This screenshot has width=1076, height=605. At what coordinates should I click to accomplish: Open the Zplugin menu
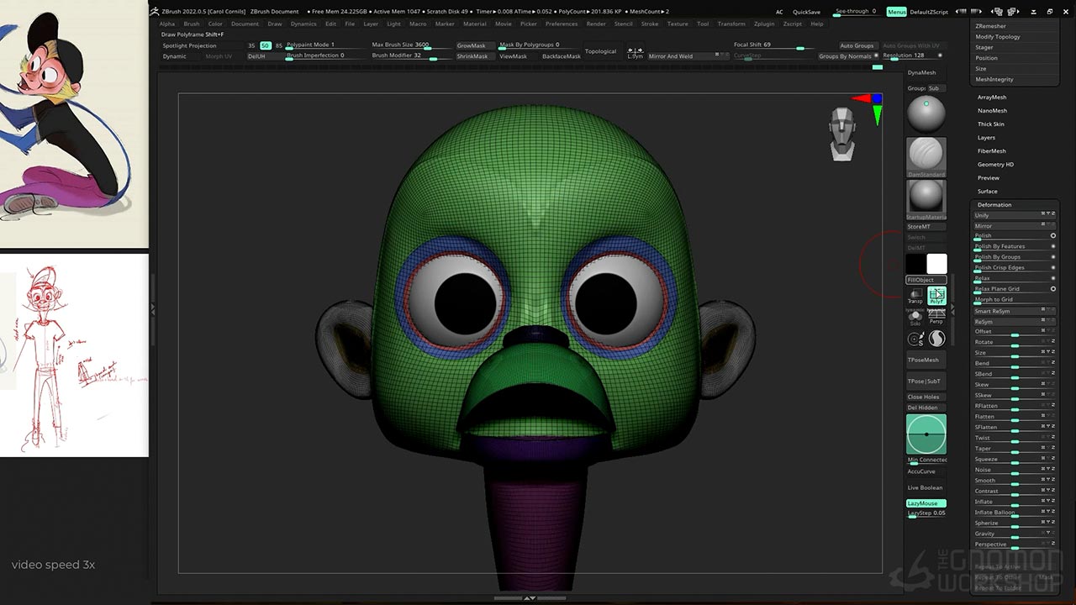coord(763,24)
